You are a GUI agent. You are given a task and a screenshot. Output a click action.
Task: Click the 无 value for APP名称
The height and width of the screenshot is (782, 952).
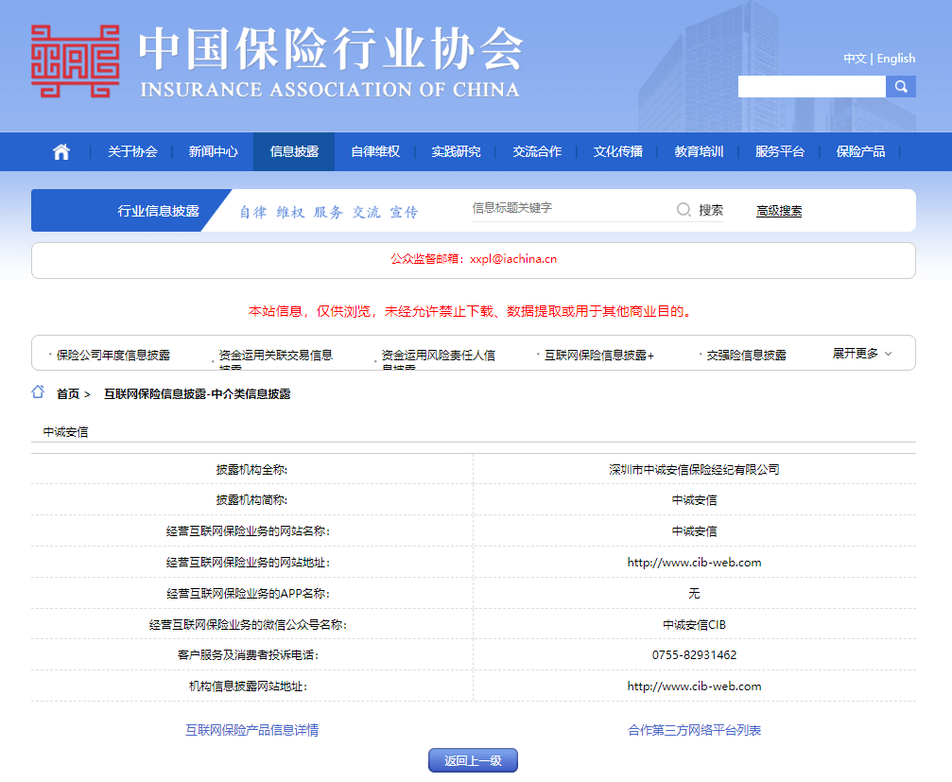point(694,593)
